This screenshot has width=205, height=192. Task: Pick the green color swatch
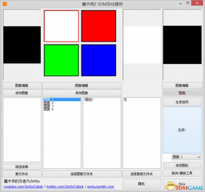61,60
